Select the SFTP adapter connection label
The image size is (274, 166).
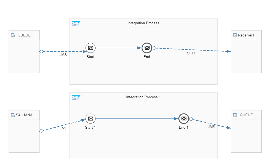point(191,53)
